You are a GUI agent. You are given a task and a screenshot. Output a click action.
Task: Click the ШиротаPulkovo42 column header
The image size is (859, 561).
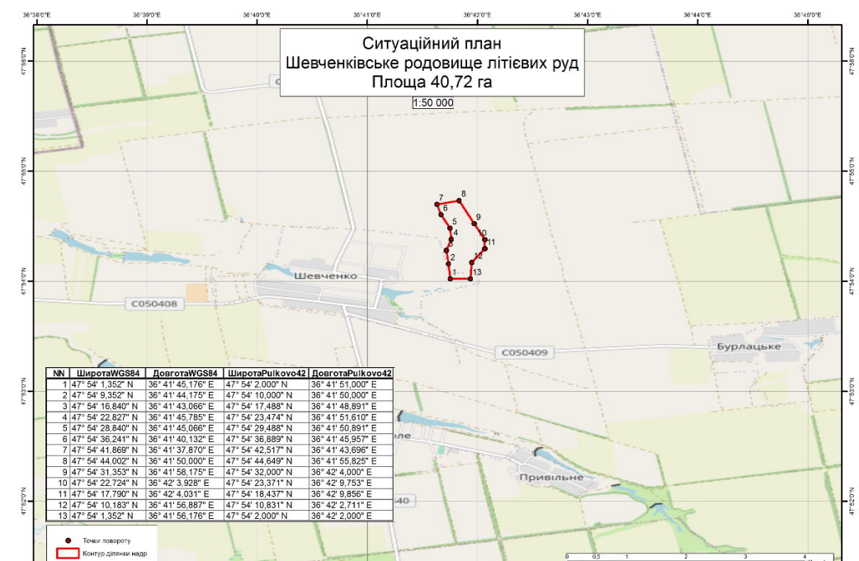(267, 374)
